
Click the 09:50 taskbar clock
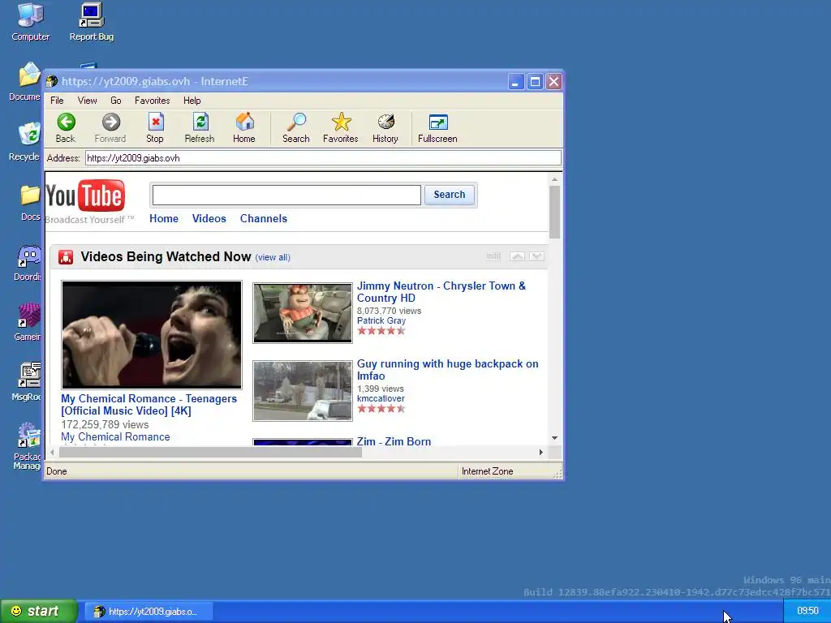point(807,611)
